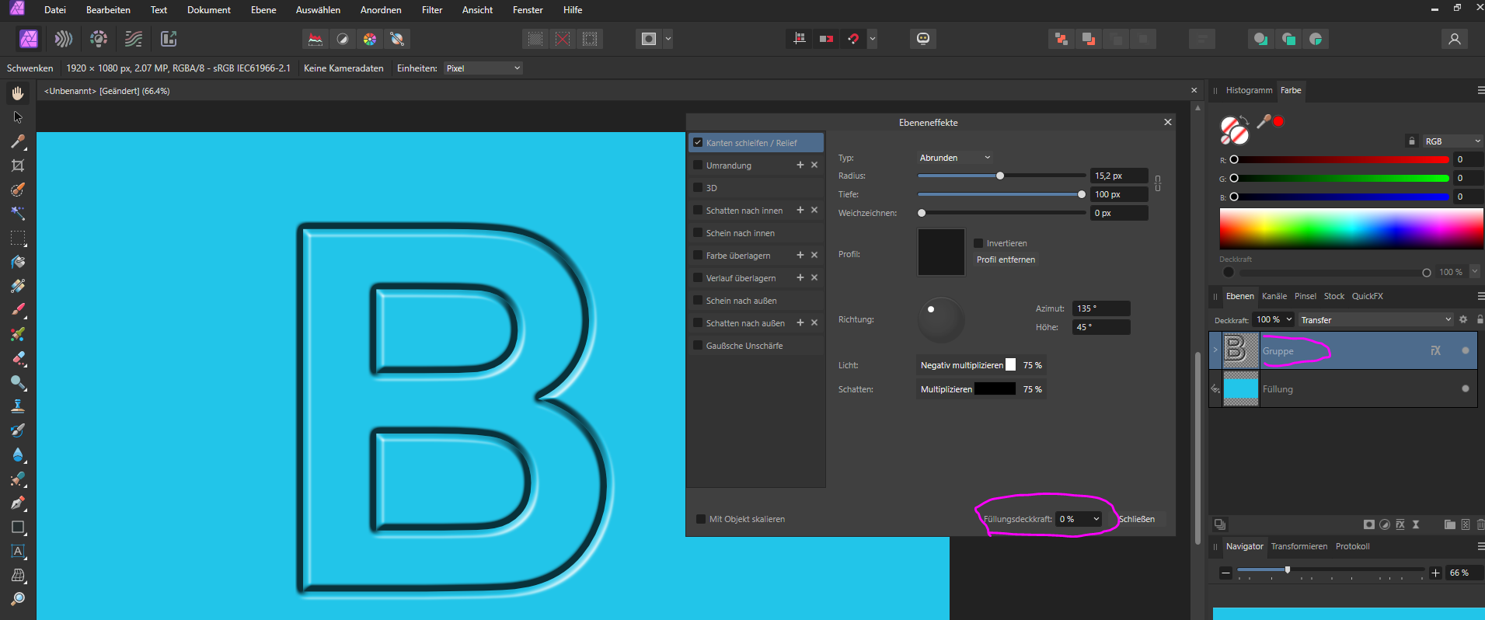
Task: Switch to the Histogramm tab
Action: (x=1249, y=90)
